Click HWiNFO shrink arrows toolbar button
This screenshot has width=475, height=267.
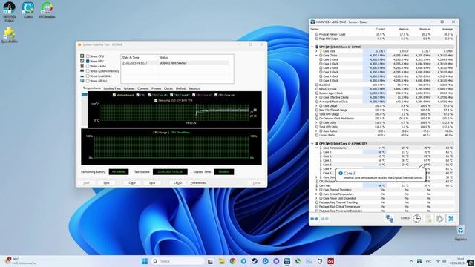point(325,219)
